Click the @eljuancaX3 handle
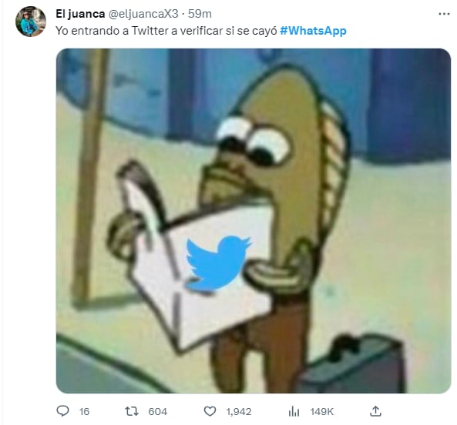457x425 pixels. [x=143, y=14]
